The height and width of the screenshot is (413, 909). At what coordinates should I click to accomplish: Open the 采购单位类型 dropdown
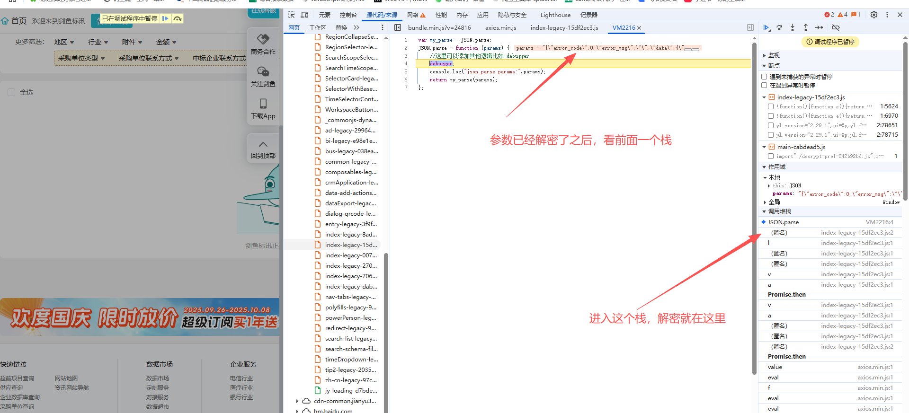[81, 58]
